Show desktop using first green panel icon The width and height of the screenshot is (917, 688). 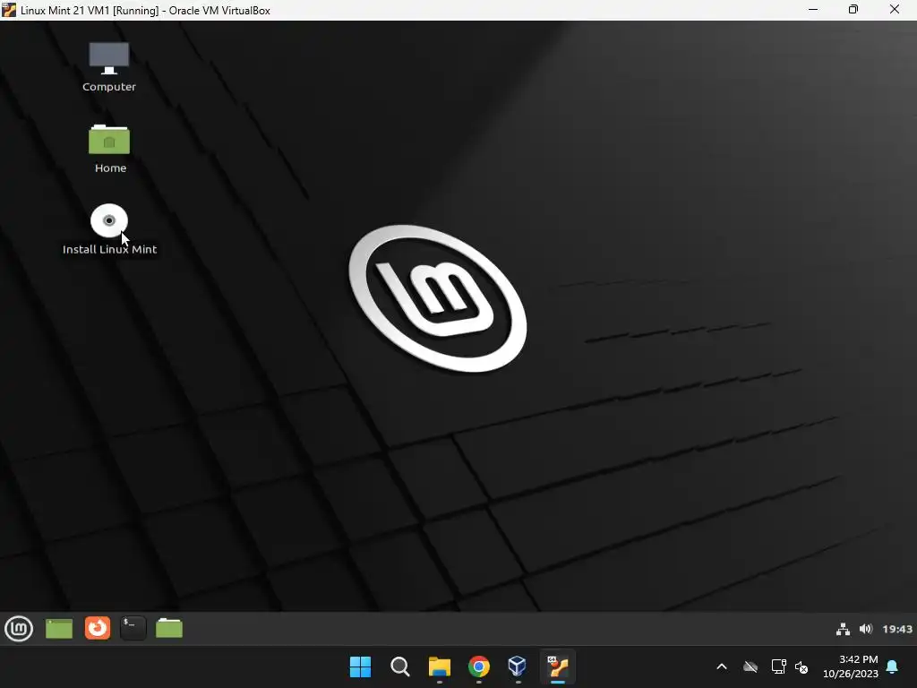click(x=59, y=629)
